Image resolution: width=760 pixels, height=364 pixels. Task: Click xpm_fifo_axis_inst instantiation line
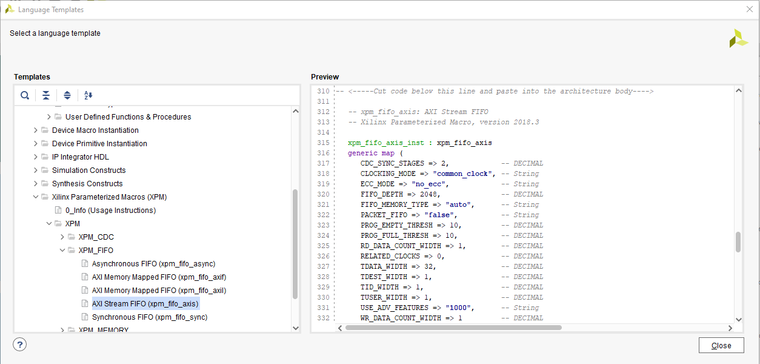pos(420,143)
